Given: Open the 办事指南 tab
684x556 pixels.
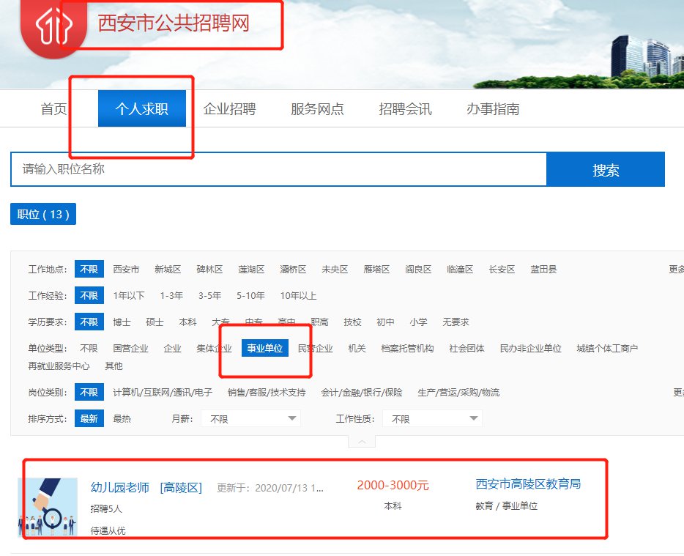Looking at the screenshot, I should coord(493,109).
